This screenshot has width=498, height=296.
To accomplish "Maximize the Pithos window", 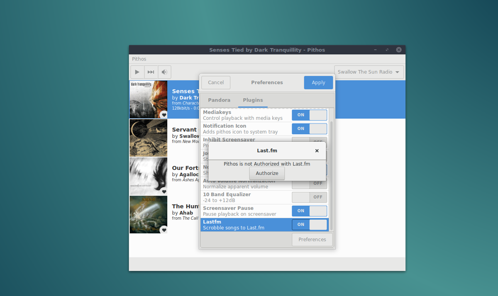I will (x=387, y=50).
